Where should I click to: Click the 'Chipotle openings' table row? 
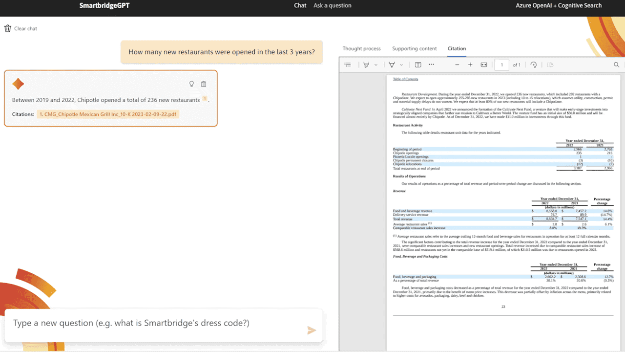click(503, 153)
